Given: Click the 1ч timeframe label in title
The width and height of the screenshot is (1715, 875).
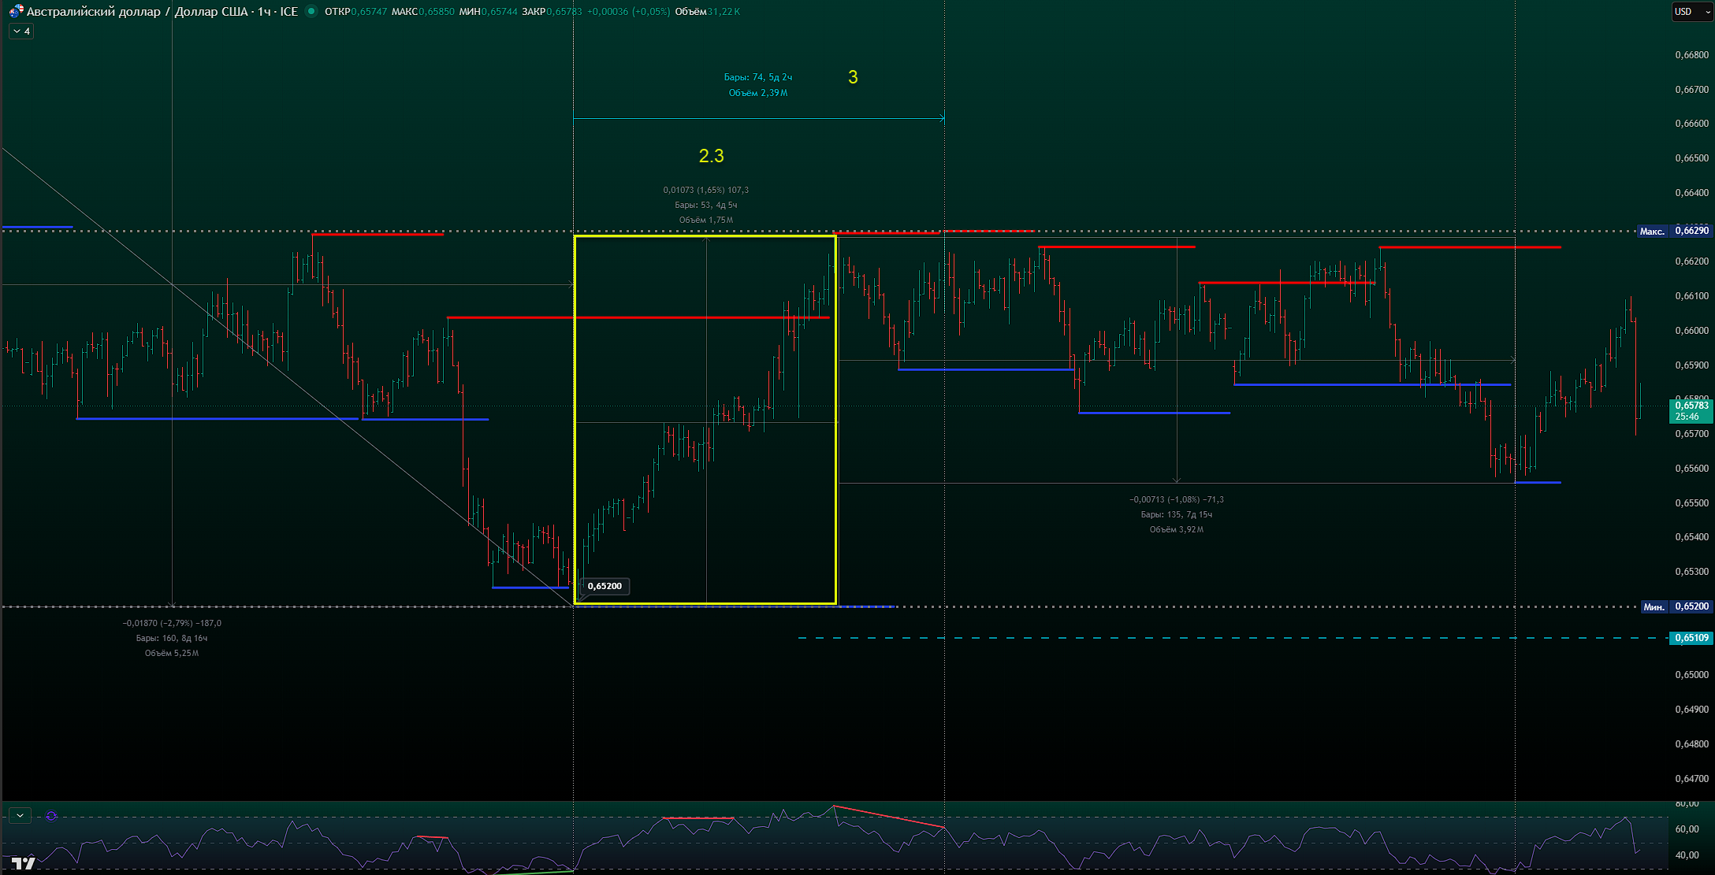Looking at the screenshot, I should click(264, 12).
